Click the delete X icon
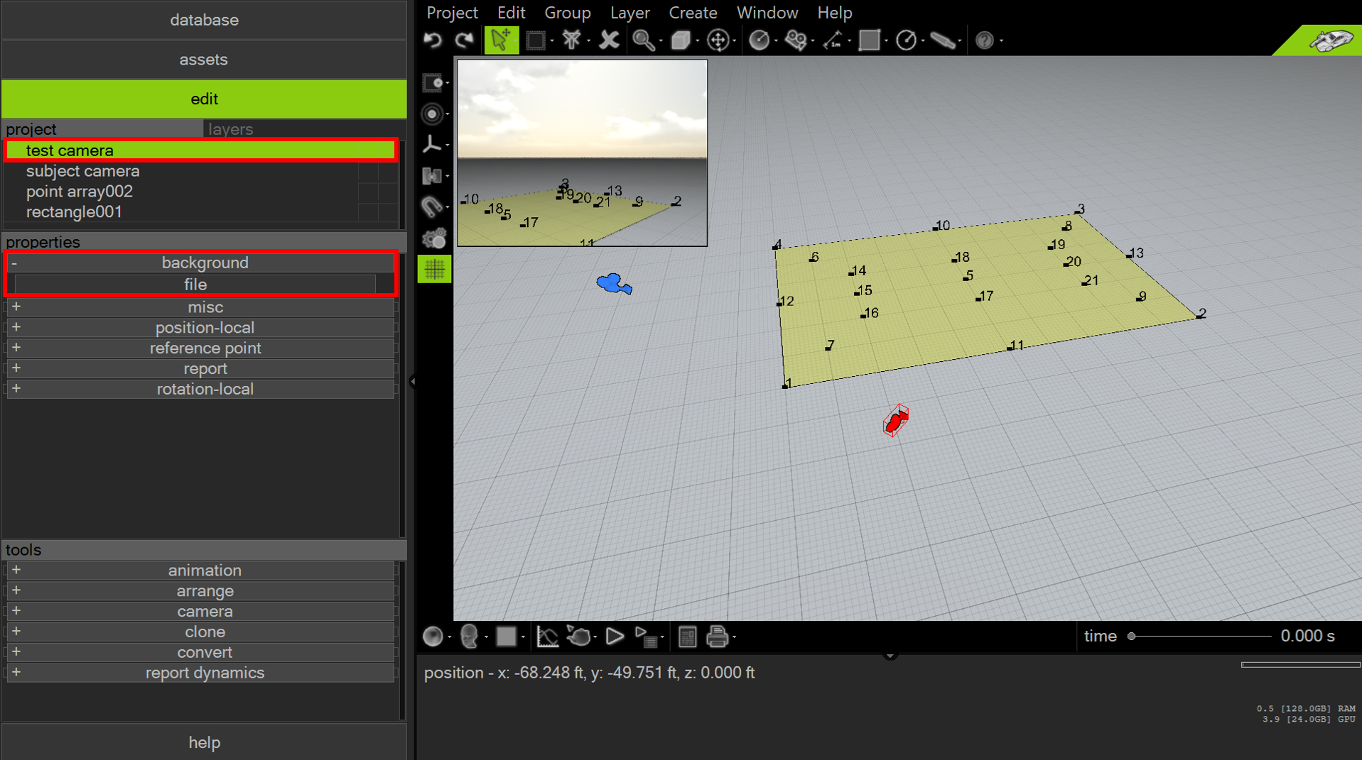 coord(609,40)
